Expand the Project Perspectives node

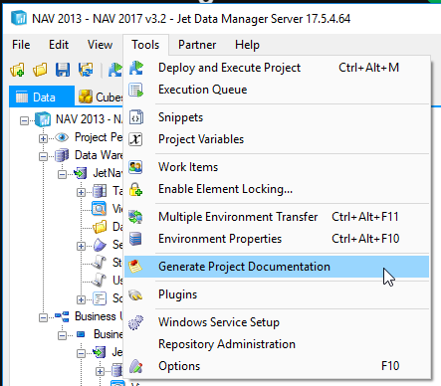click(x=43, y=138)
